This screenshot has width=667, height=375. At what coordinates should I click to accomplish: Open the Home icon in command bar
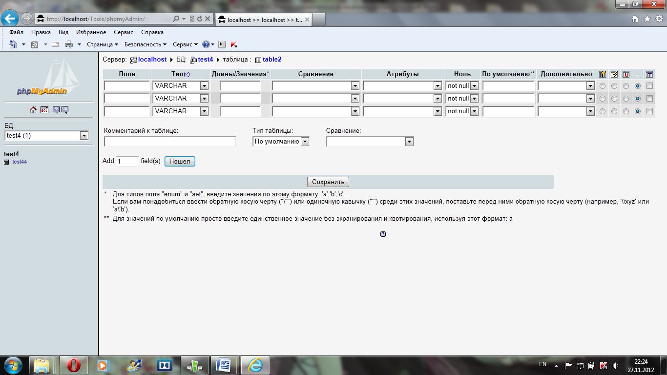13,44
